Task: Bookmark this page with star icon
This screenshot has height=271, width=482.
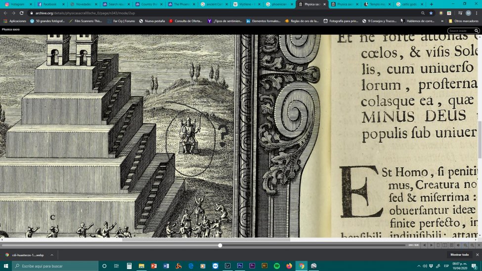Action: (431, 13)
